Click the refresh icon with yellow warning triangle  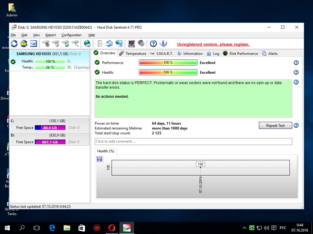pos(24,44)
